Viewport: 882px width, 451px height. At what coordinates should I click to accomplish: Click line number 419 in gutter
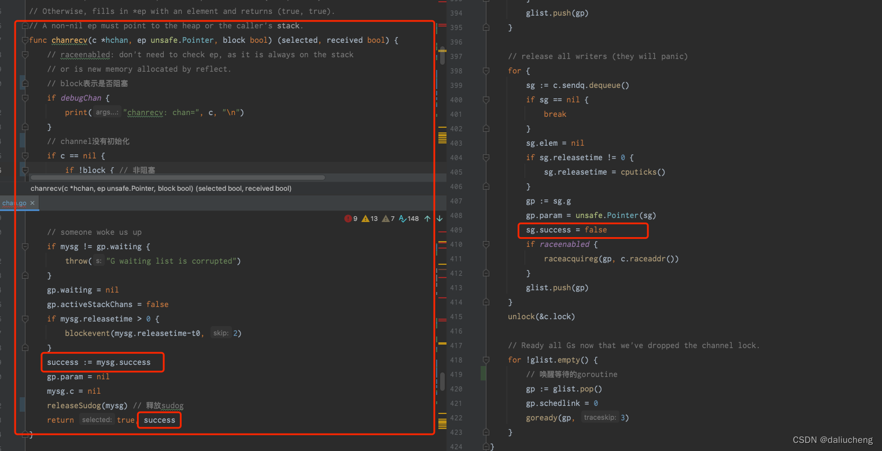point(455,374)
